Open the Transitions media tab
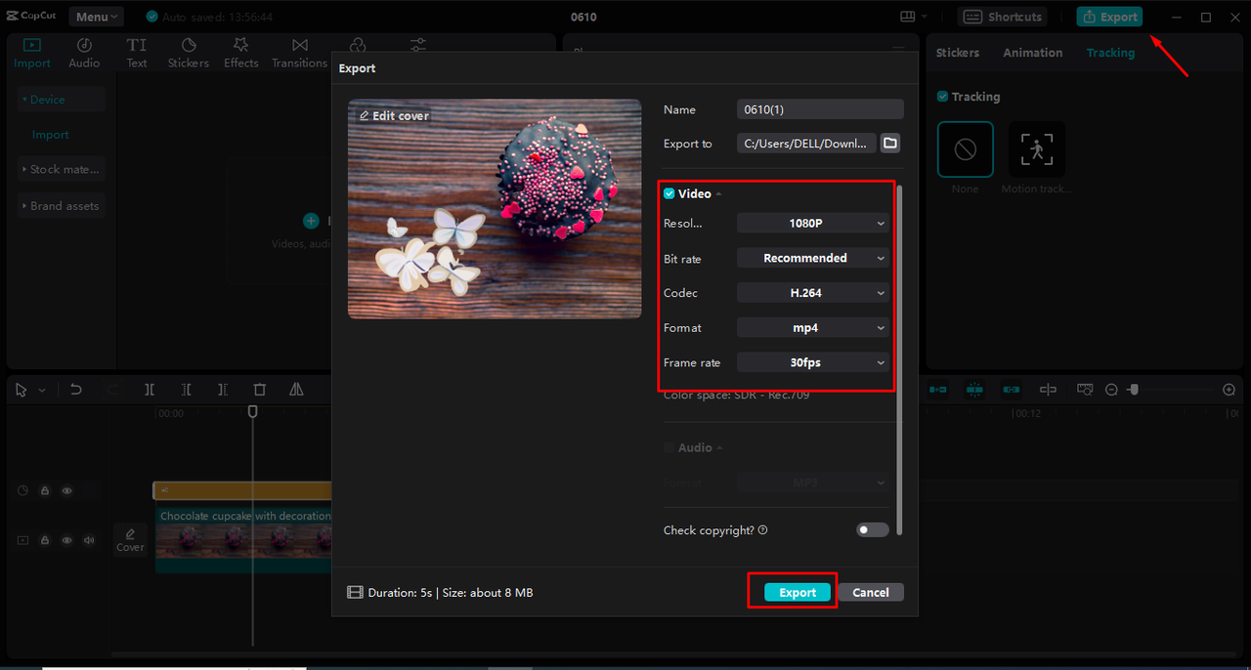Screen dimensions: 1251x670 click(x=299, y=53)
